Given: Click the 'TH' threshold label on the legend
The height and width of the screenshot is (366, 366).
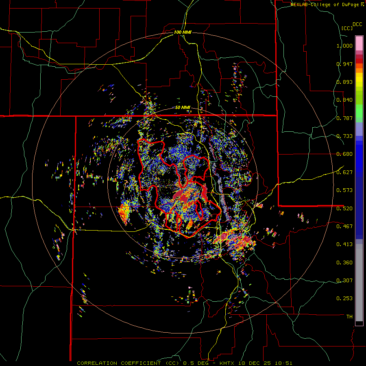Looking at the screenshot, I should 349,317.
